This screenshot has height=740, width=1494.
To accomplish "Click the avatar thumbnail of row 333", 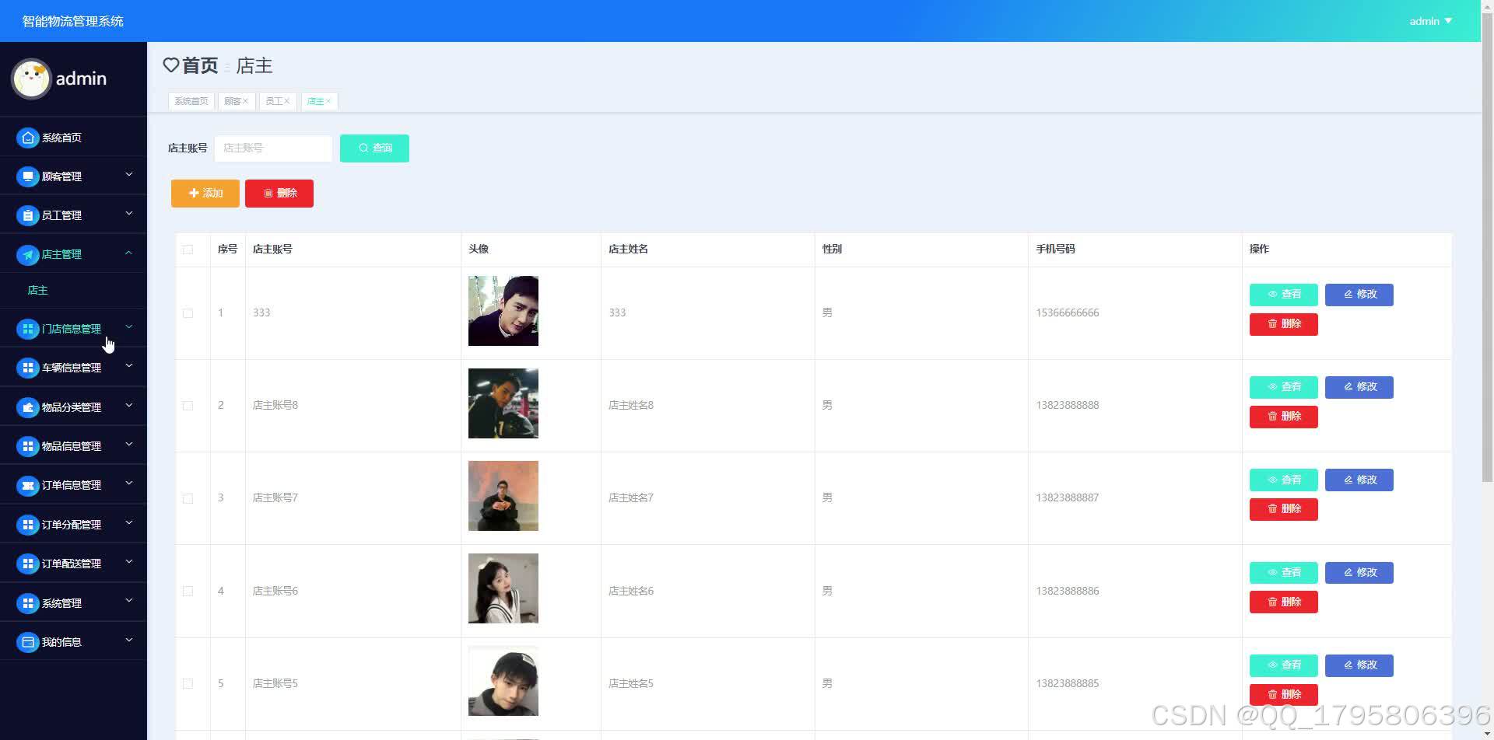I will 503,311.
